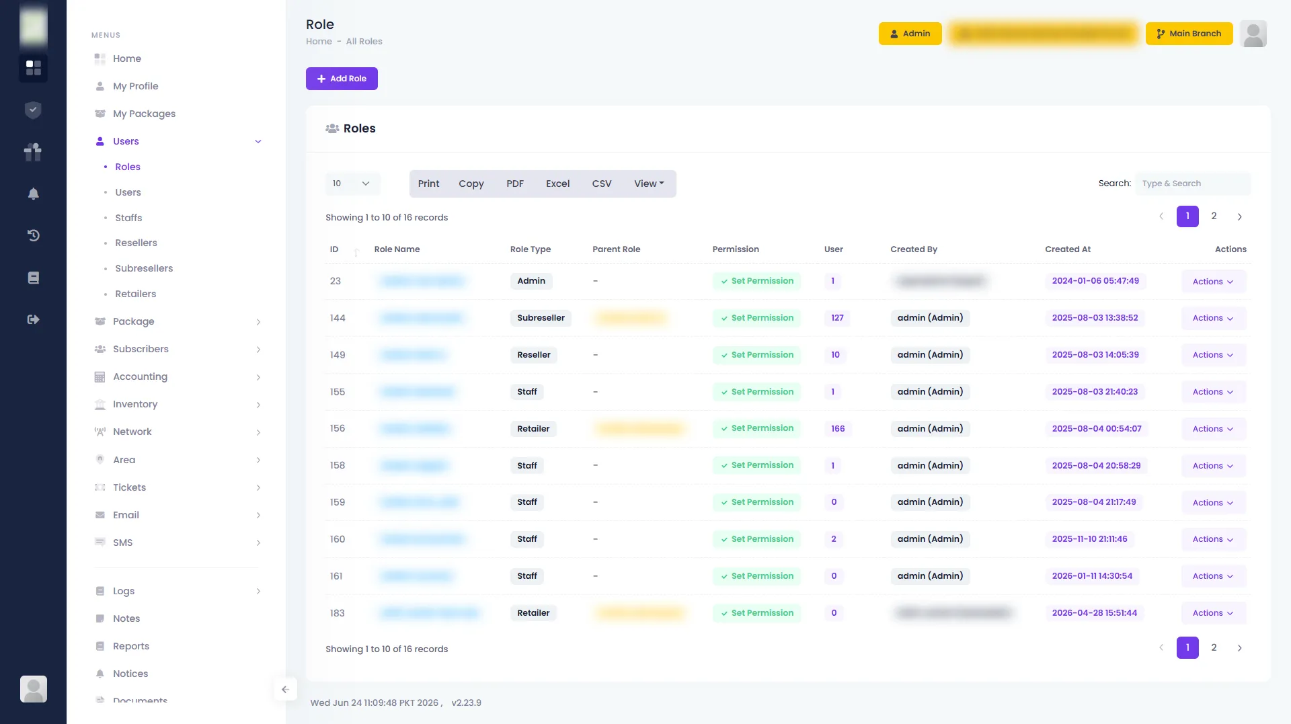Expand the Network submenu arrow

[258, 432]
